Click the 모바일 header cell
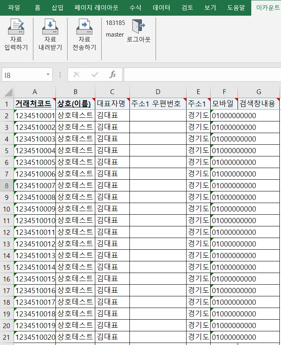 coord(224,104)
